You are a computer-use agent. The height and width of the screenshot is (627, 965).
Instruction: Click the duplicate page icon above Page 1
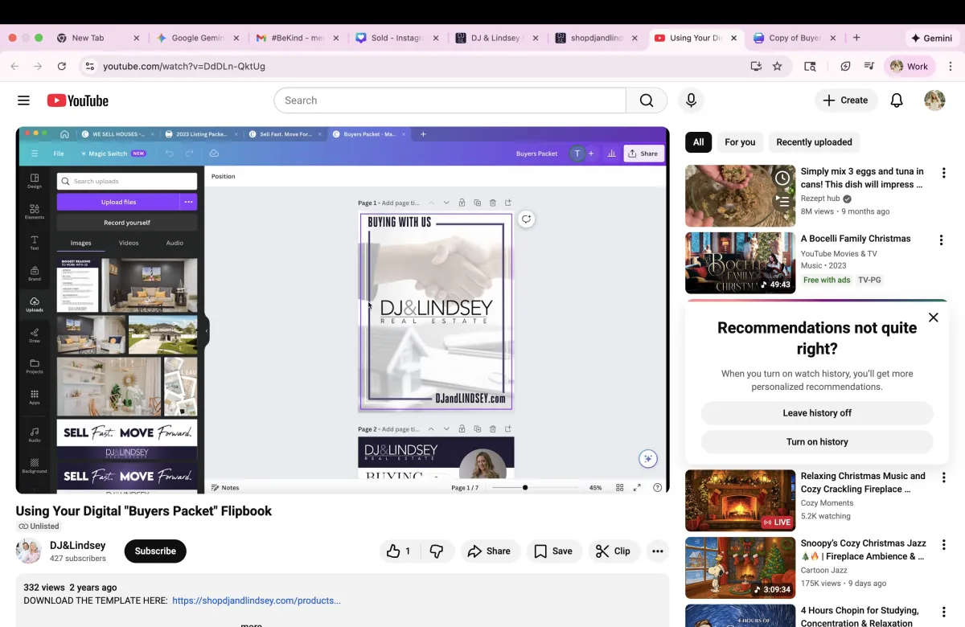click(477, 203)
